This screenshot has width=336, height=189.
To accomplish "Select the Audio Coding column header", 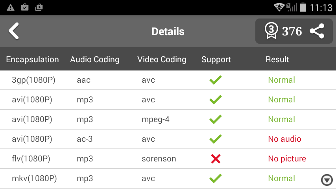I will pyautogui.click(x=95, y=59).
